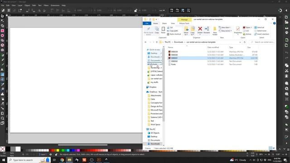Select the 3D box tool
The image size is (290, 163).
click(x=2, y=45)
